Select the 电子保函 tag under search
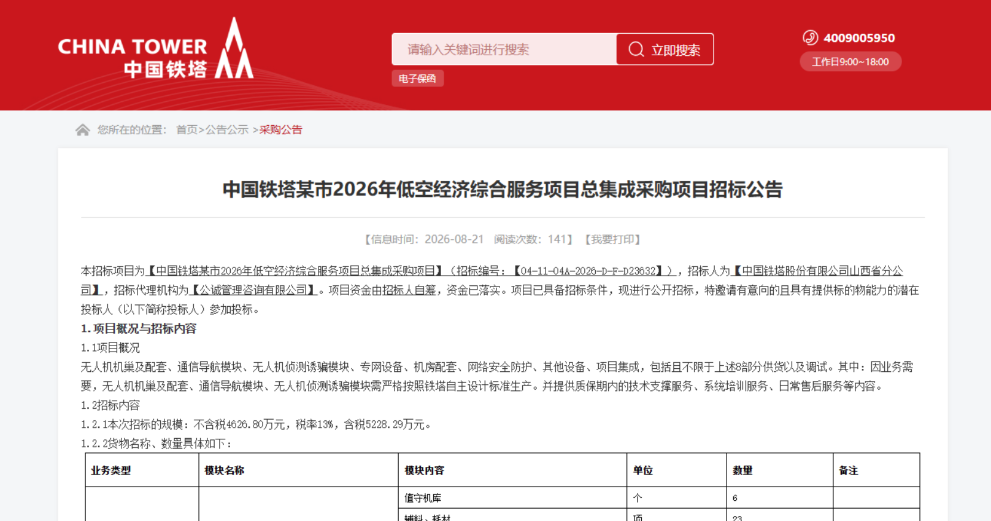991x521 pixels. pos(417,79)
